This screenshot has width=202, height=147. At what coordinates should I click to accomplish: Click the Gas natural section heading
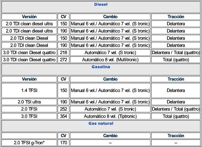(x=101, y=124)
